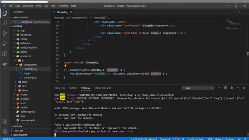Open the Go menu
249x140 pixels.
pos(46,6)
